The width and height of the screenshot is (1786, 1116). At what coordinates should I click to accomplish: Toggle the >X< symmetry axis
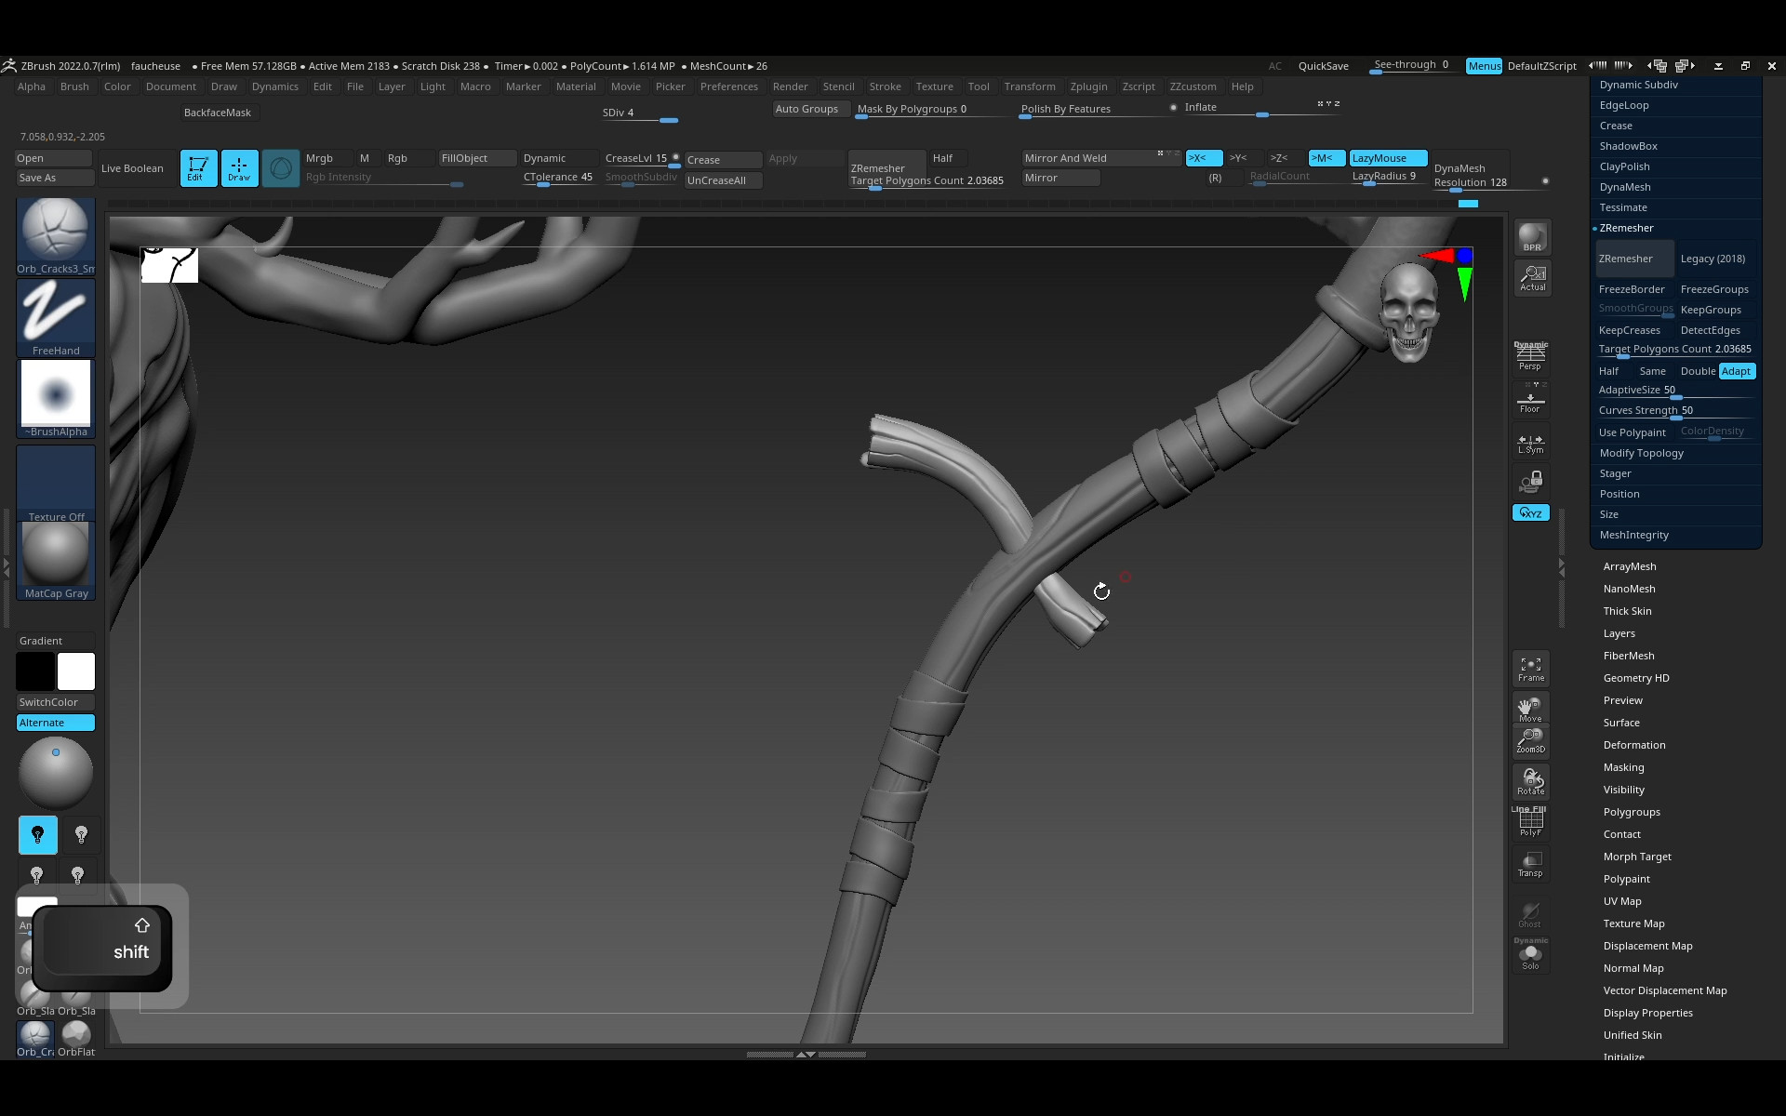tap(1202, 158)
